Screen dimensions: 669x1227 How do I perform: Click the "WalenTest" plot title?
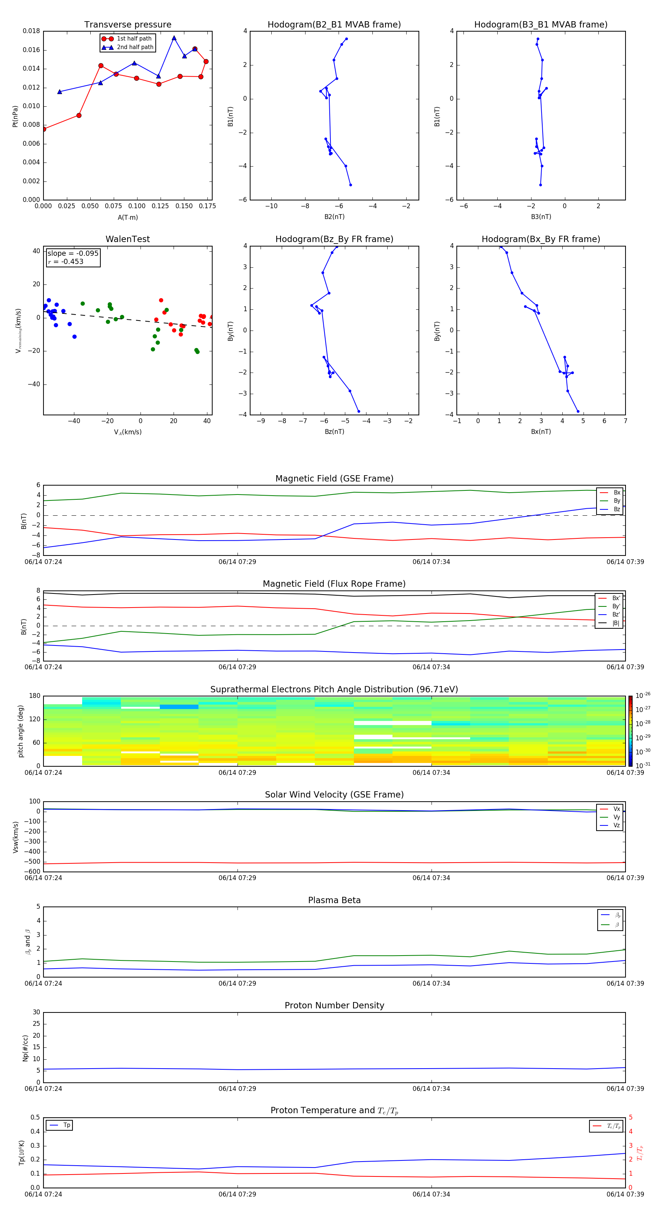(x=127, y=239)
